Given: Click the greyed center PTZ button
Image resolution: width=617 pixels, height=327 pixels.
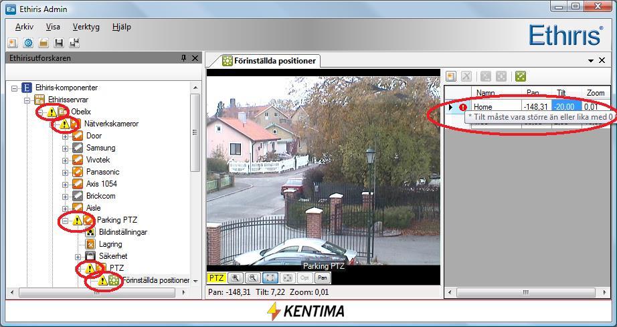Looking at the screenshot, I should pos(288,278).
